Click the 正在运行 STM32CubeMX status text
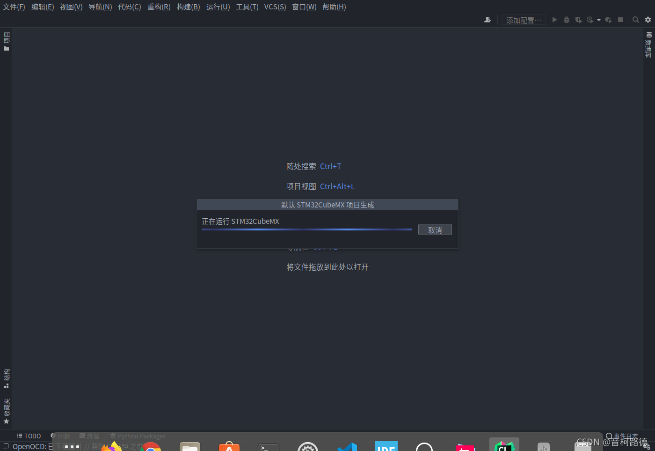655x451 pixels. click(240, 221)
